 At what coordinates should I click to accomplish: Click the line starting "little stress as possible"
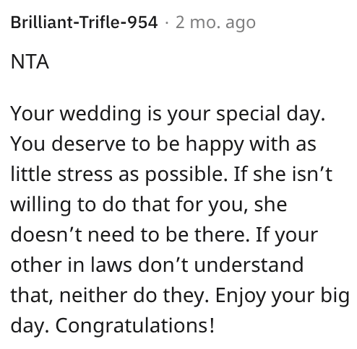click(171, 174)
